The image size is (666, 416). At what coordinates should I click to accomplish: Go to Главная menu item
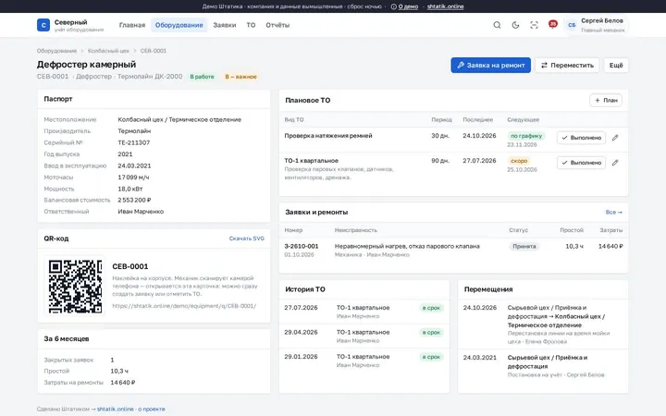click(132, 25)
